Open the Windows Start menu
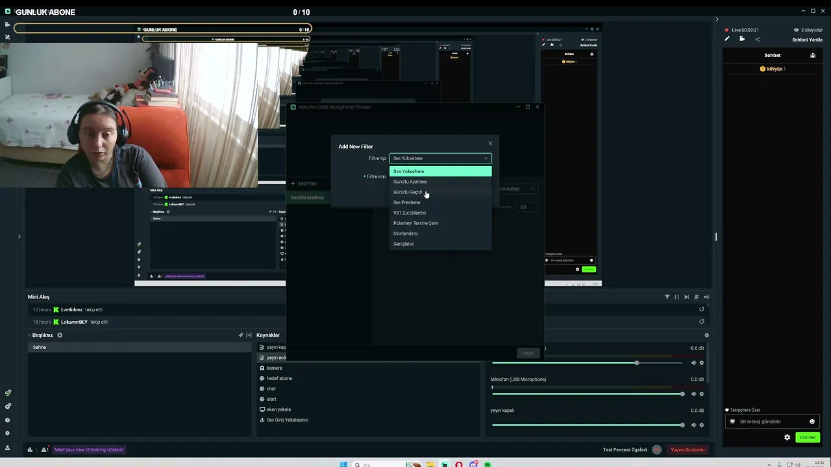831x467 pixels. point(343,464)
